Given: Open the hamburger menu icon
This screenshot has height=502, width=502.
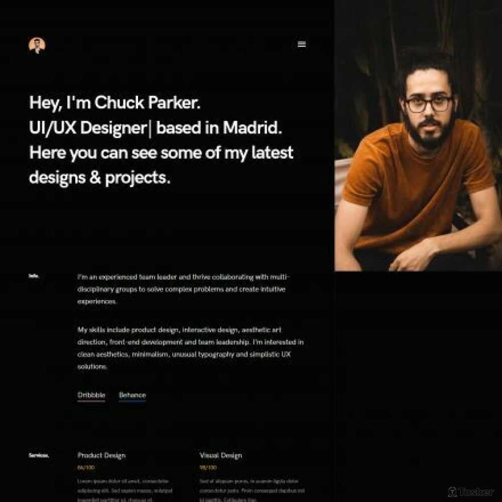Looking at the screenshot, I should tap(302, 44).
